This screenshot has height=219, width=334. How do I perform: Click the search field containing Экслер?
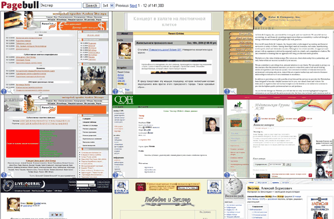(x=60, y=6)
